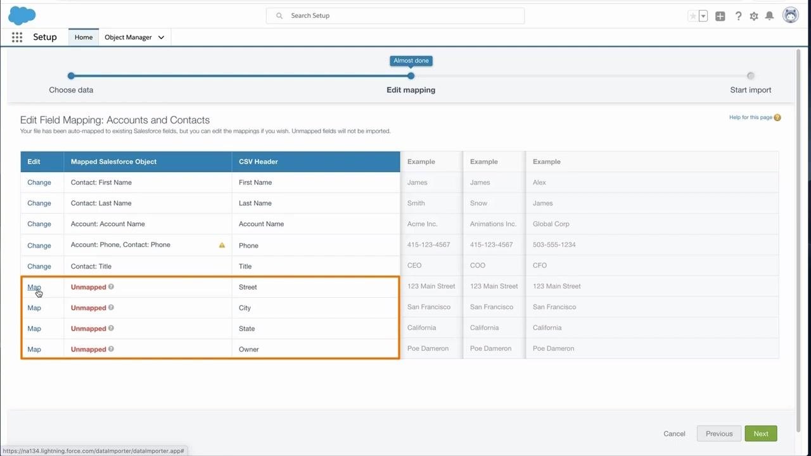This screenshot has height=456, width=811.
Task: Click help icon beside State's Unmapped
Action: 111,328
